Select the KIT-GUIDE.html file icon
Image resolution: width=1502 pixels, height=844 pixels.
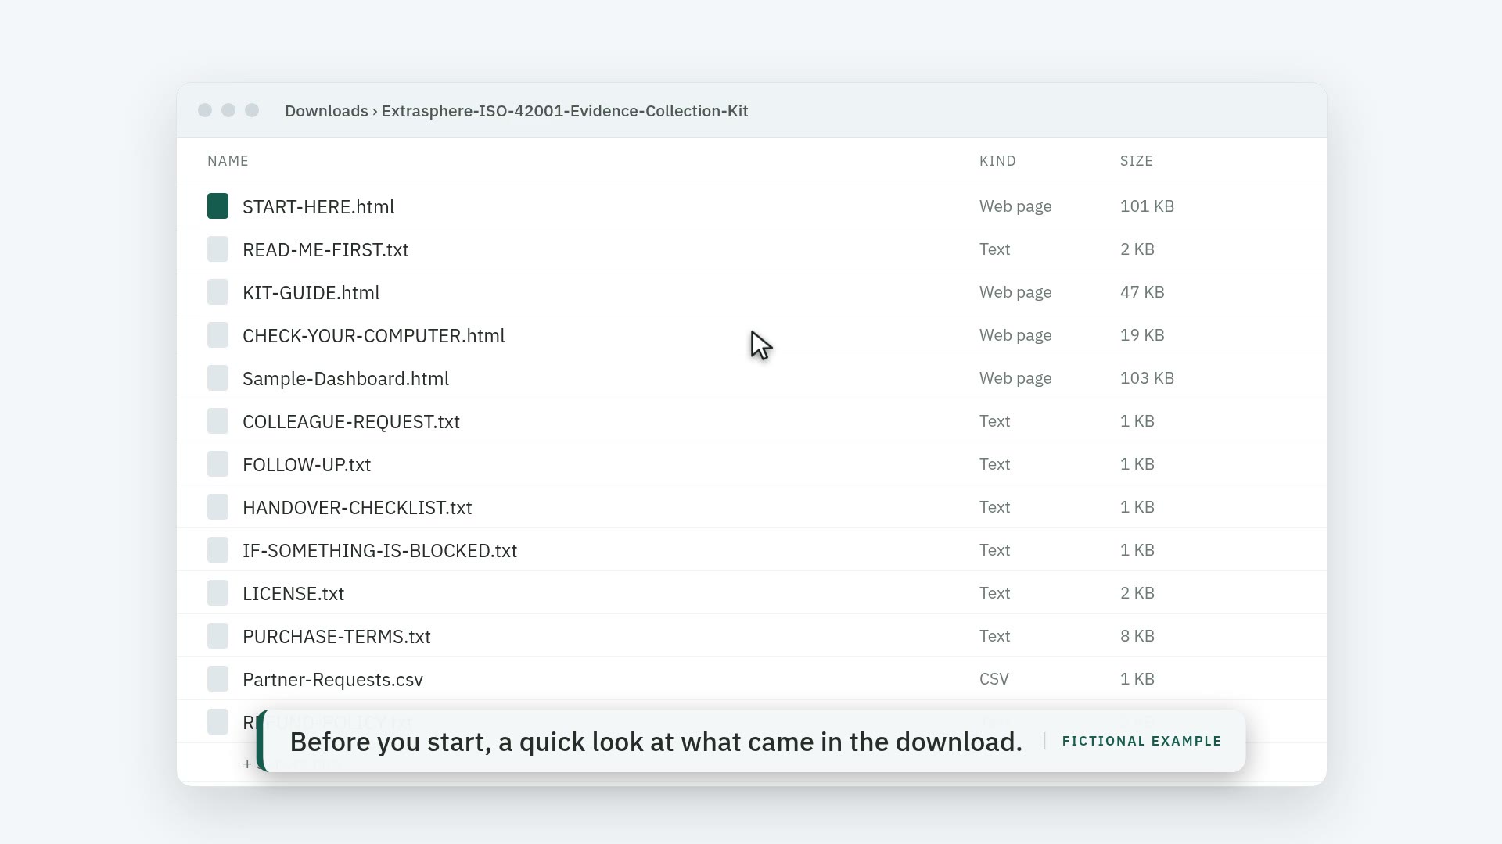point(217,292)
